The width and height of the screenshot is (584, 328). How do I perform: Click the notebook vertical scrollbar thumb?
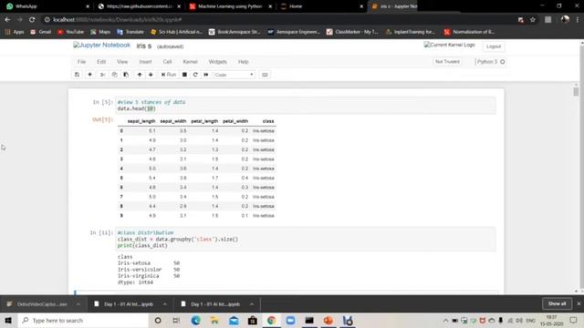click(x=576, y=91)
